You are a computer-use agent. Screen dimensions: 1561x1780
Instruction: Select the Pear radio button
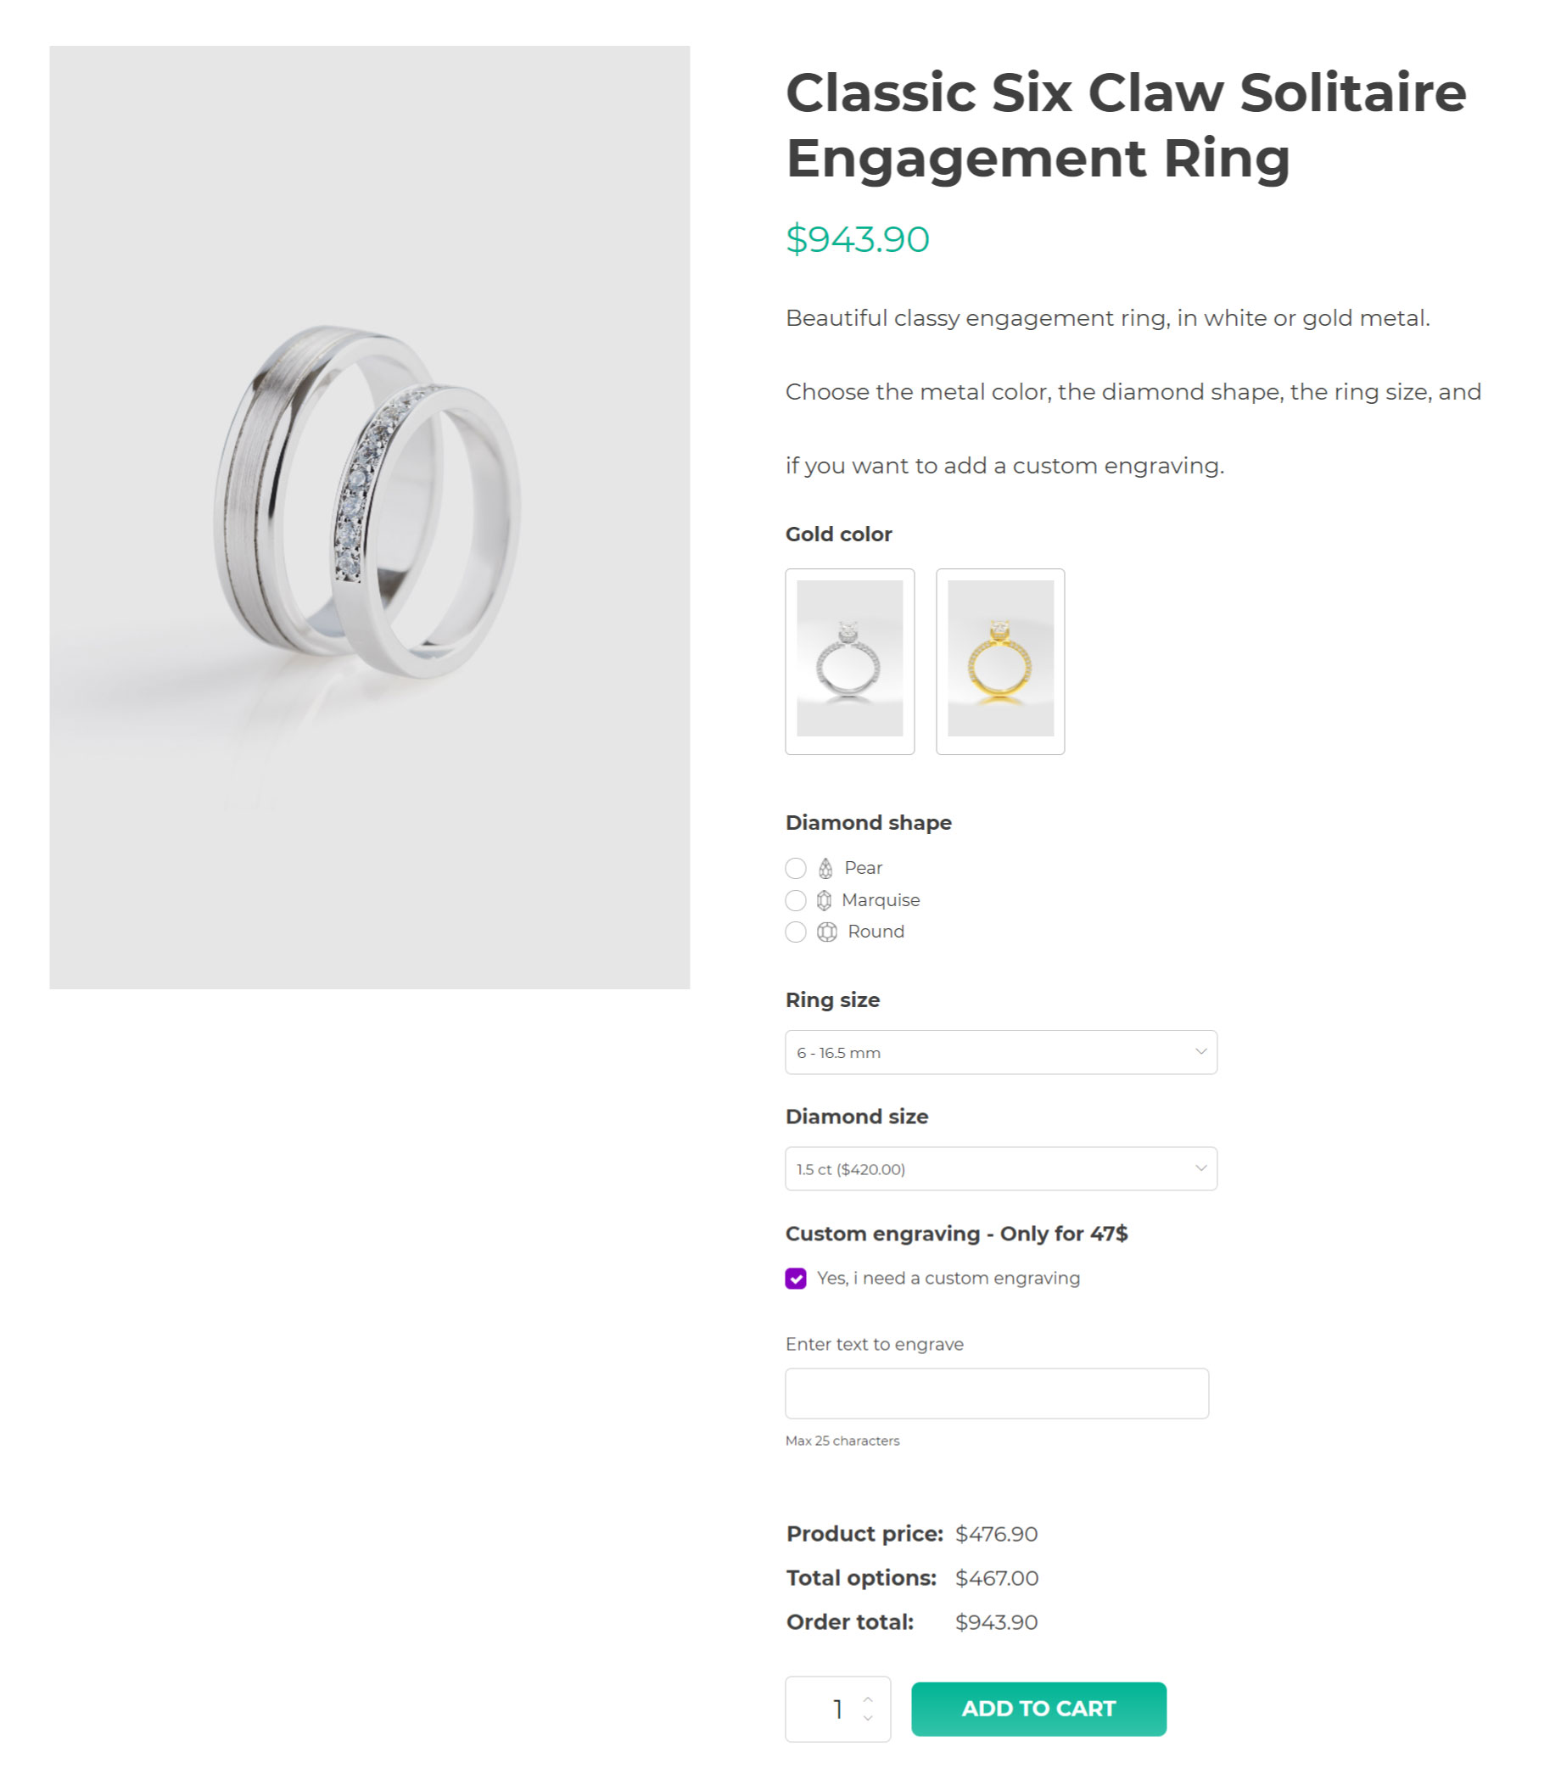pyautogui.click(x=796, y=868)
